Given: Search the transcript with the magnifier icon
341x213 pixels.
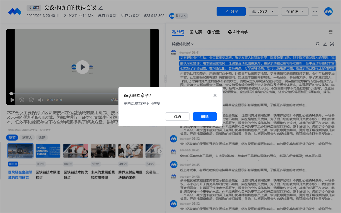Looking at the screenshot, I should (x=318, y=44).
